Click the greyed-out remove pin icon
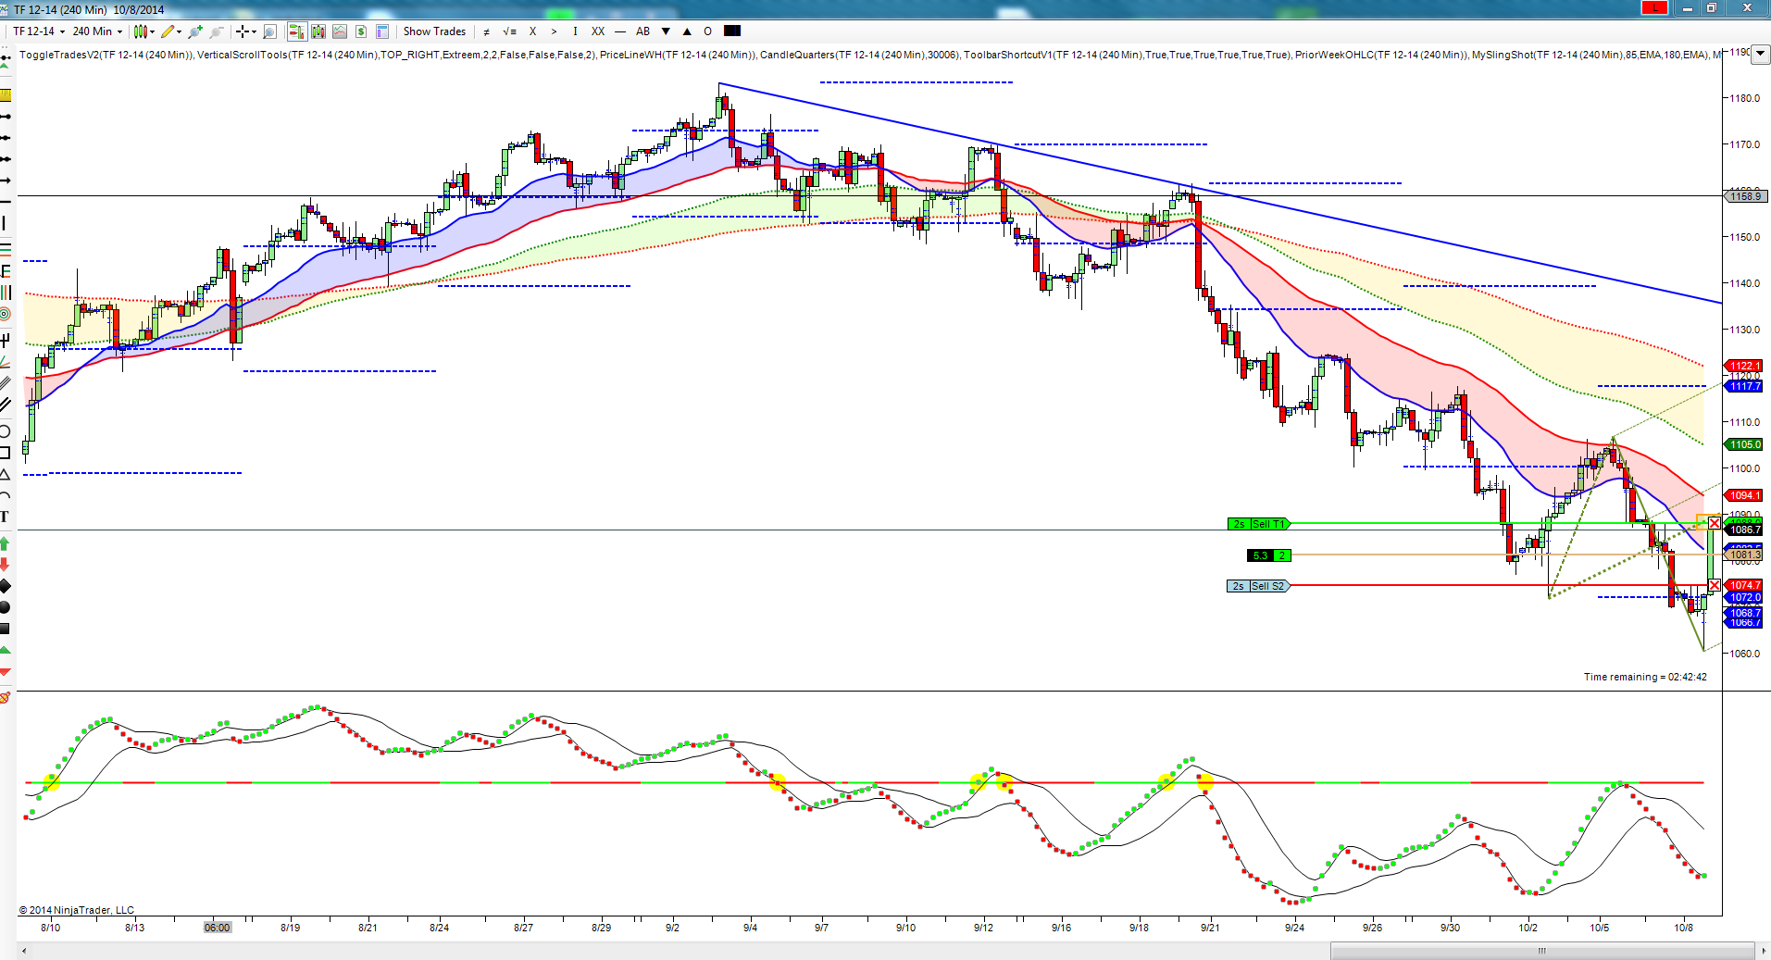 click(x=217, y=31)
